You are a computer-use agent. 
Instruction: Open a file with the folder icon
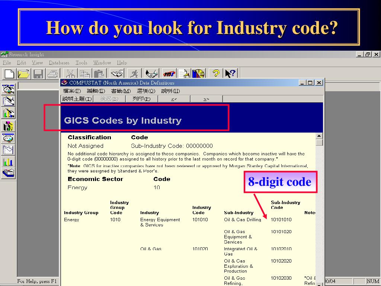coord(23,73)
